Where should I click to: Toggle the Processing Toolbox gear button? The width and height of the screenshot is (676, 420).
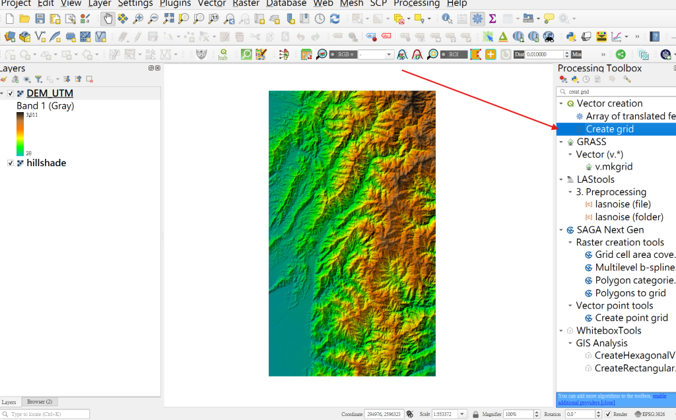pos(477,18)
